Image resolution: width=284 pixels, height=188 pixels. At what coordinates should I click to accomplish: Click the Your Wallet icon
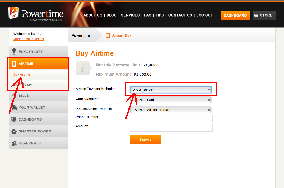(x=14, y=107)
